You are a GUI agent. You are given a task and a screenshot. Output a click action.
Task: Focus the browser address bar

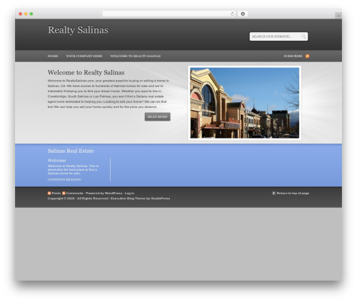point(169,14)
